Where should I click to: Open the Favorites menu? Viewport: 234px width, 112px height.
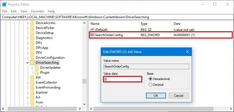coord(38,11)
